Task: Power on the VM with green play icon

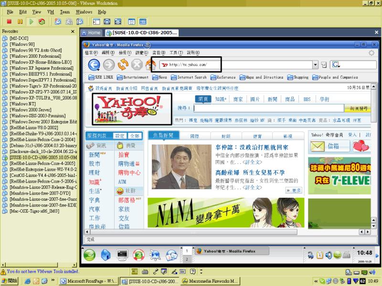Action: 31,21
